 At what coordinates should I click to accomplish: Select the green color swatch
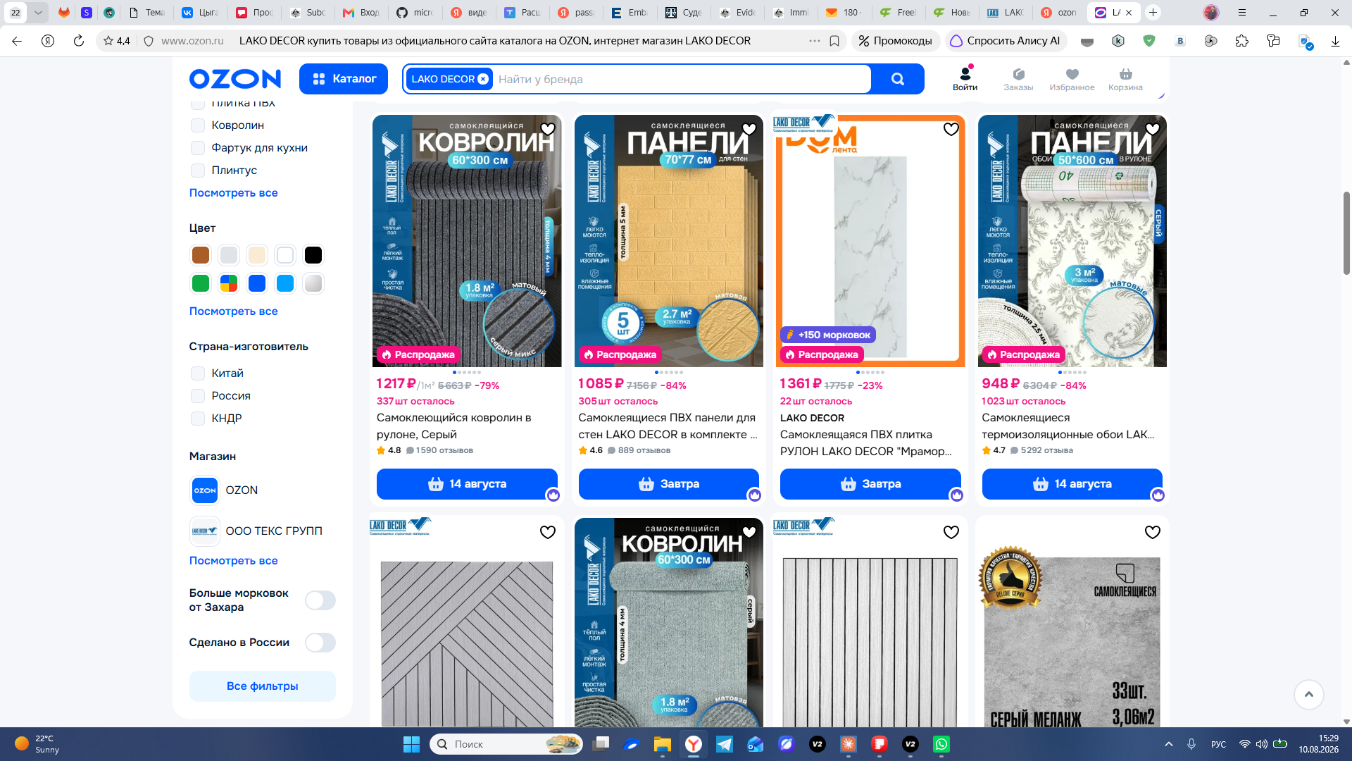click(x=201, y=283)
